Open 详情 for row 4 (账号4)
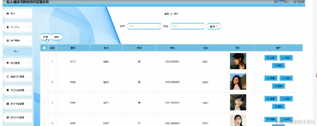This screenshot has height=126, width=317. tap(271, 119)
